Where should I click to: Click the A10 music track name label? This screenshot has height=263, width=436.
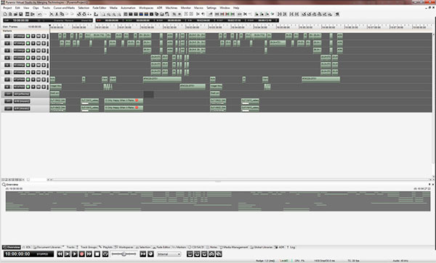[22, 101]
